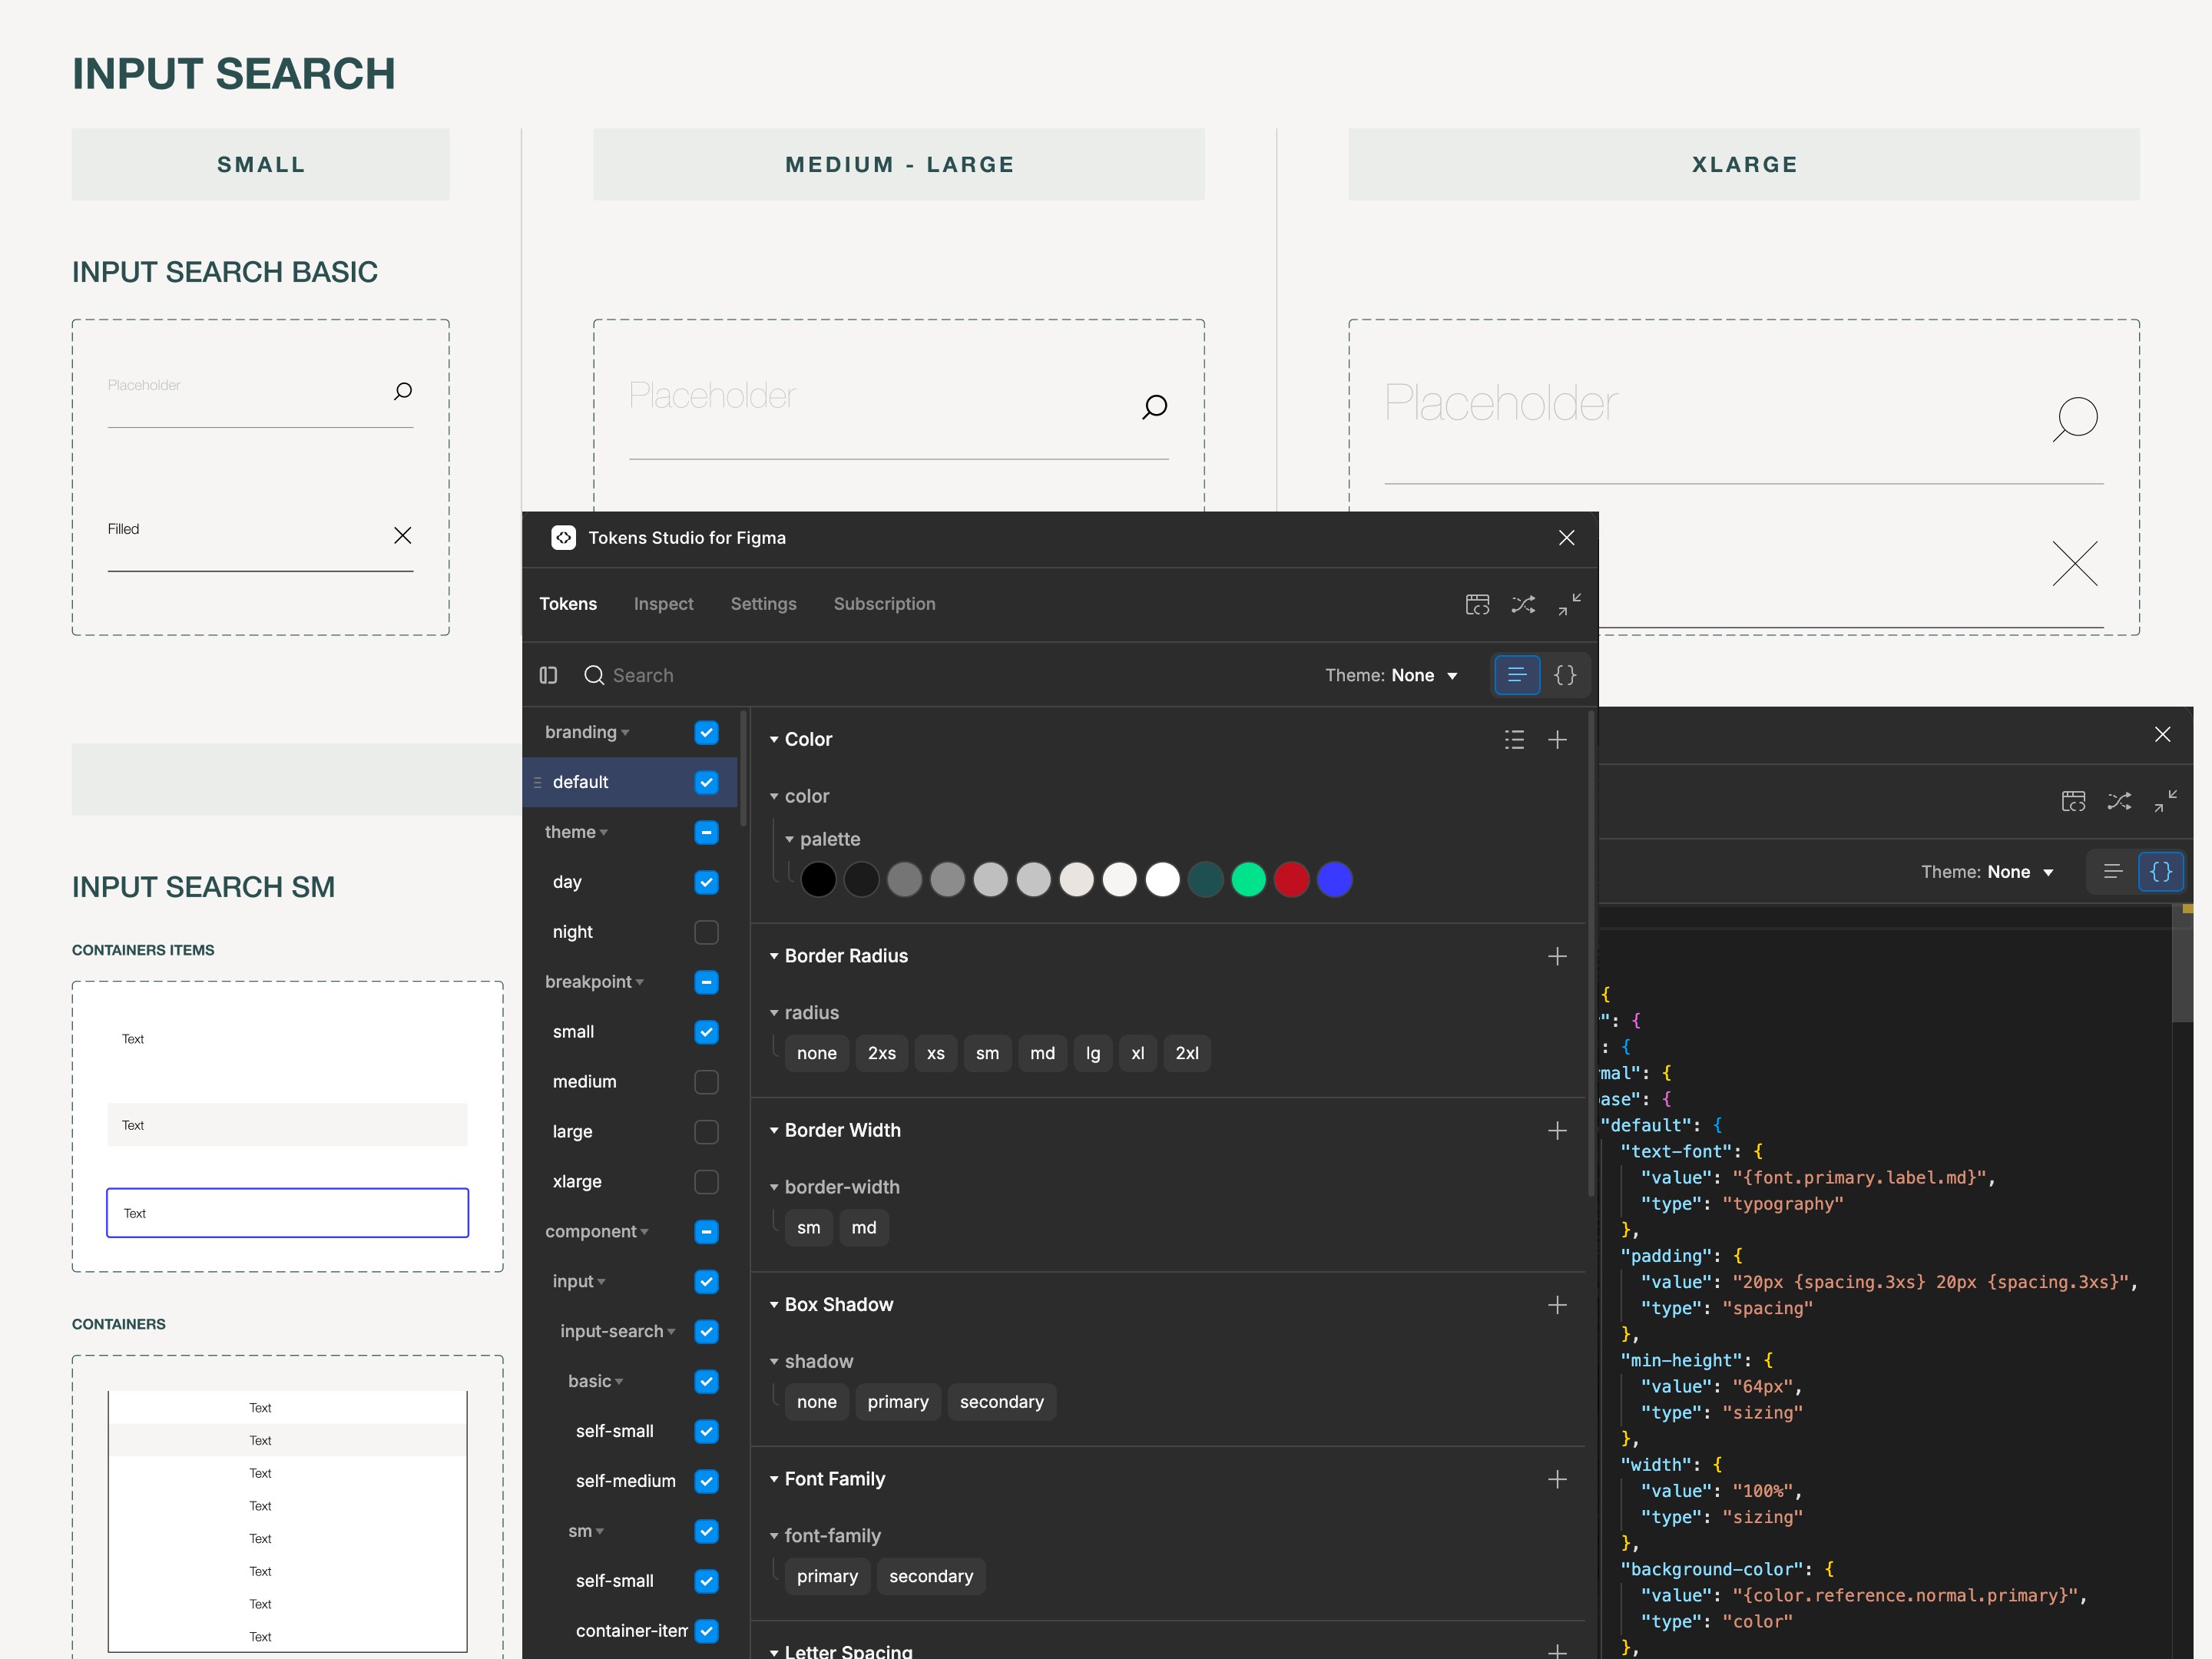Uncheck the default token set
The width and height of the screenshot is (2212, 1659).
(706, 782)
